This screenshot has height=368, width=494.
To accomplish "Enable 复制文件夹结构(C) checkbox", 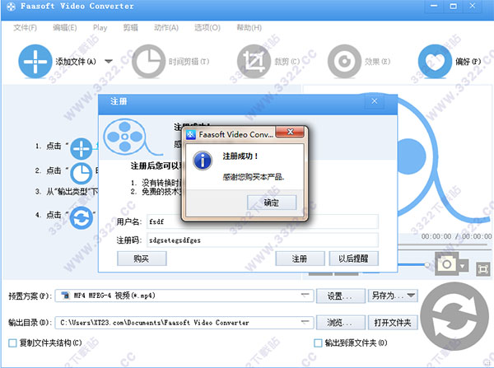I will point(12,342).
